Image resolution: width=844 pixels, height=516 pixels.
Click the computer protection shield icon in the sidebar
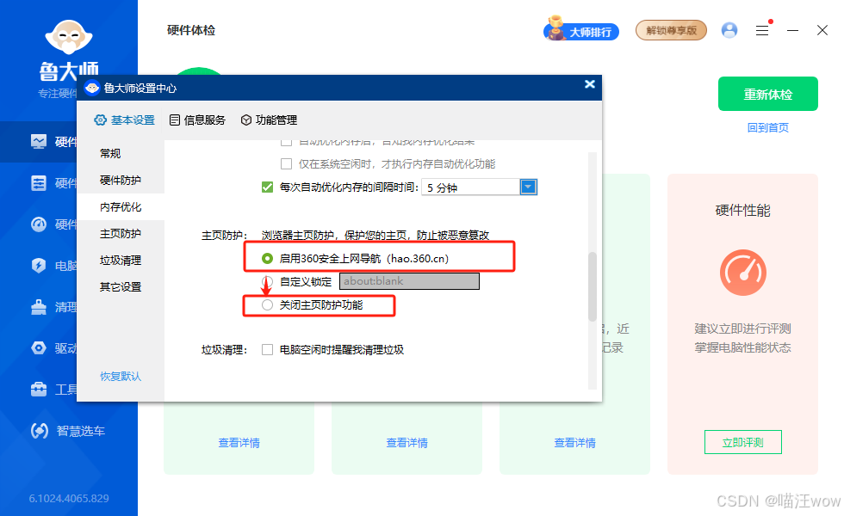(39, 266)
